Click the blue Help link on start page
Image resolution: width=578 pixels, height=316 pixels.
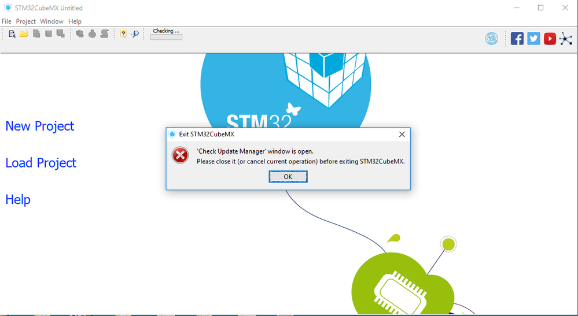pyautogui.click(x=18, y=199)
